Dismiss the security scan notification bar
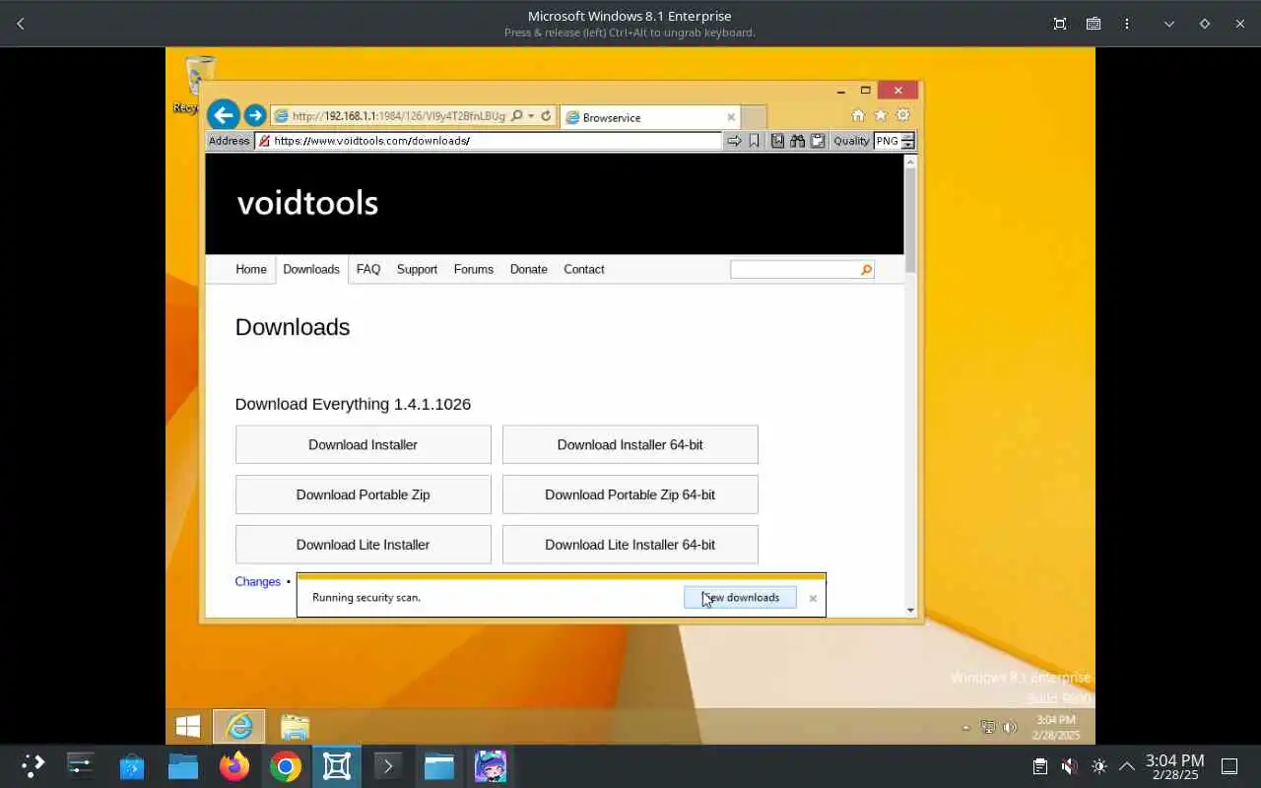Image resolution: width=1261 pixels, height=788 pixels. [x=813, y=598]
